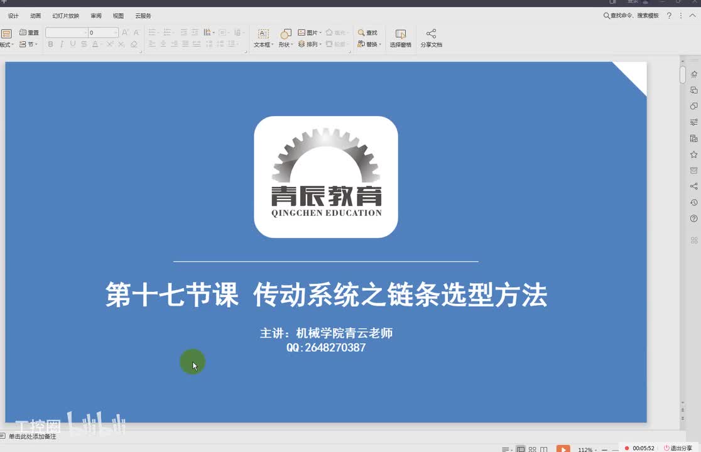Switch to slide sorter view
701x452 pixels.
pyautogui.click(x=533, y=449)
